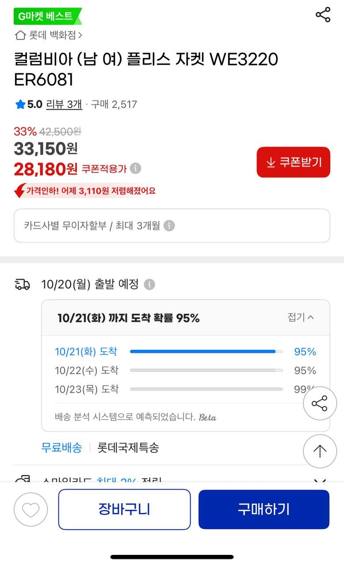
Task: Add item via 장바구니 button
Action: point(124,509)
